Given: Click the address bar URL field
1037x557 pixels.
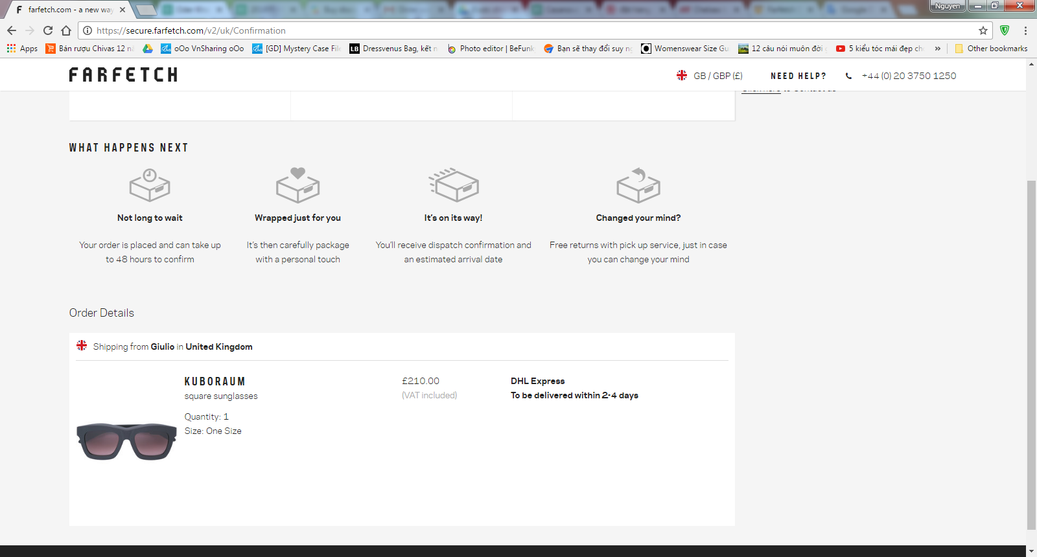Looking at the screenshot, I should [x=518, y=30].
